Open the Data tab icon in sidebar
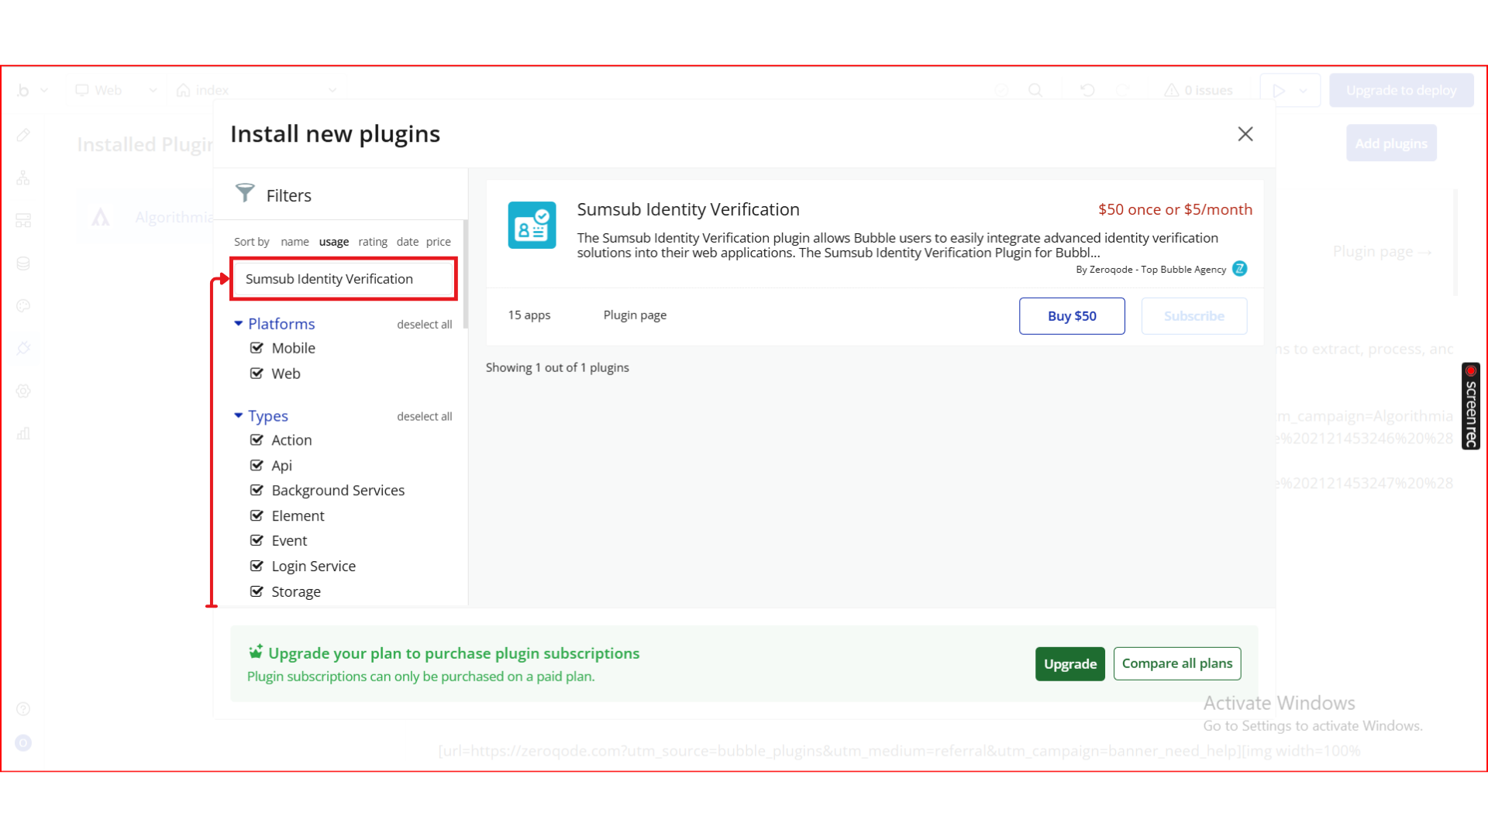 point(23,263)
